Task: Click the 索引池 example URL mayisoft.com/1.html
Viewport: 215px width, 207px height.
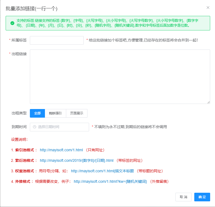Action: point(61,150)
